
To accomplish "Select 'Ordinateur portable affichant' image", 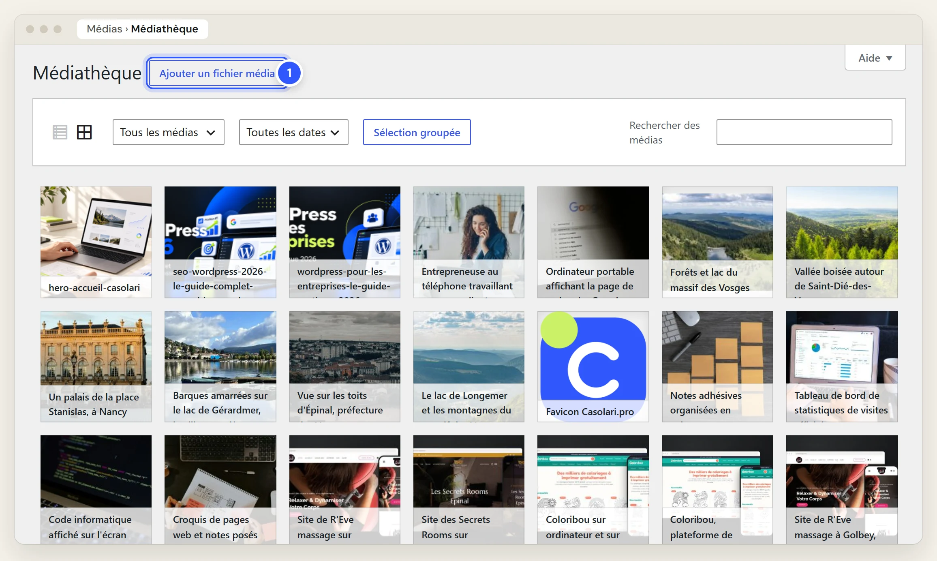I will [593, 242].
